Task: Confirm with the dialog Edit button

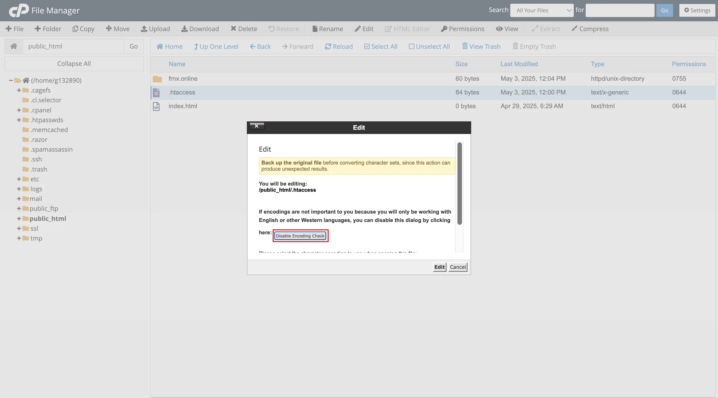Action: [439, 267]
